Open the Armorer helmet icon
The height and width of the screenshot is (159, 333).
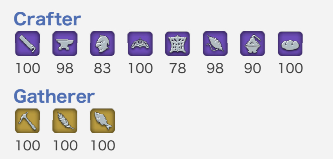click(102, 44)
